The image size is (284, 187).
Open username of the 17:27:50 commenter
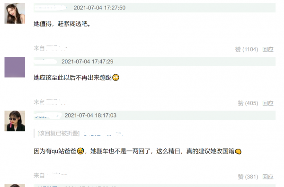[50, 8]
